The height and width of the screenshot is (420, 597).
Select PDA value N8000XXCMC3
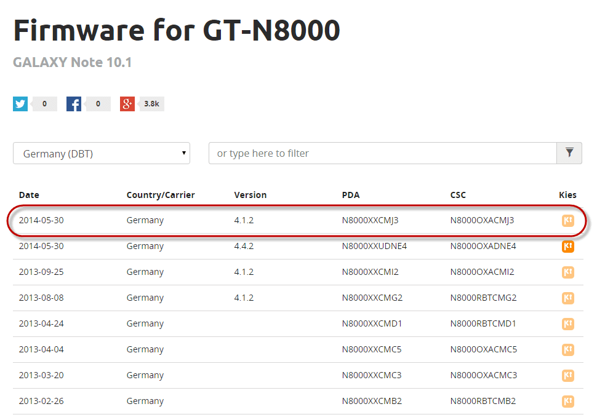[x=372, y=375]
